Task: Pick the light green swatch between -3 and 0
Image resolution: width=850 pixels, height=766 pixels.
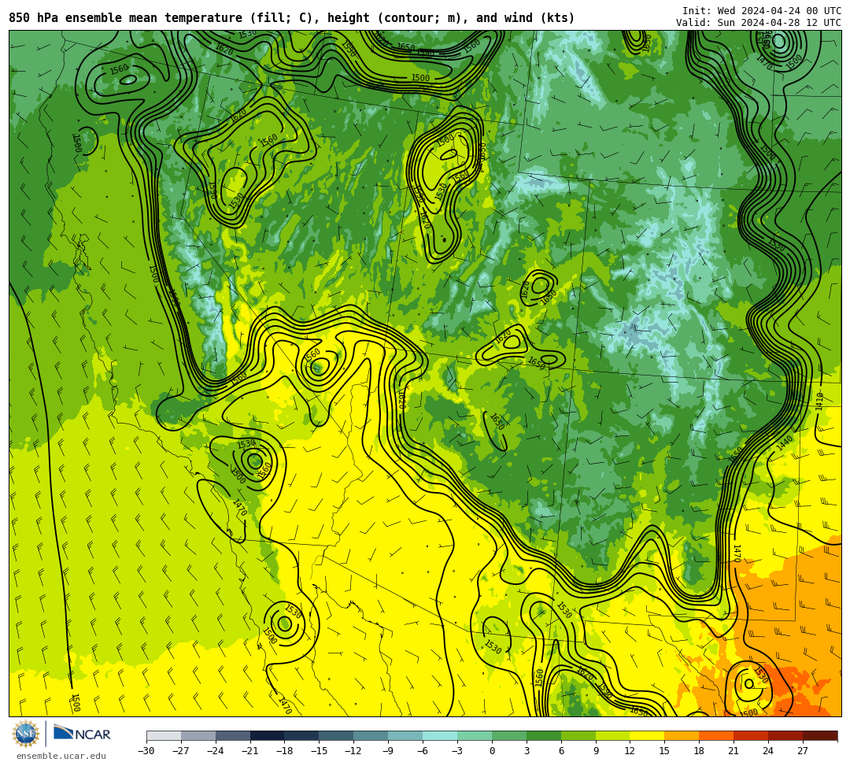Action: pos(475,735)
